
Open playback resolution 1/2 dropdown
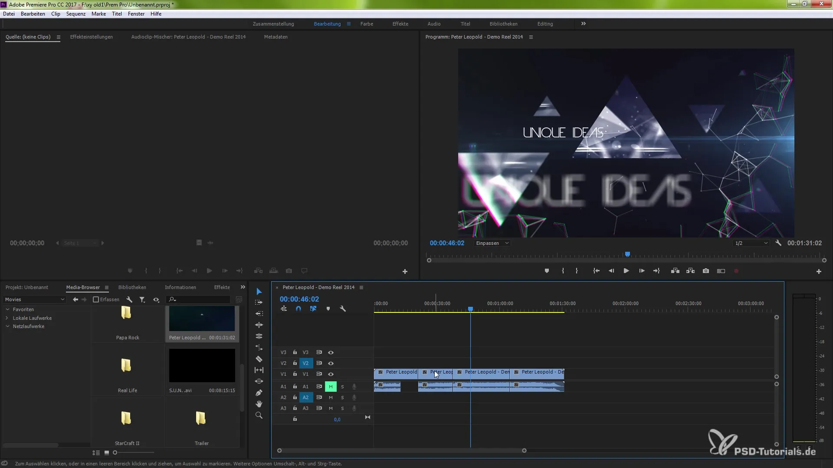(x=751, y=243)
